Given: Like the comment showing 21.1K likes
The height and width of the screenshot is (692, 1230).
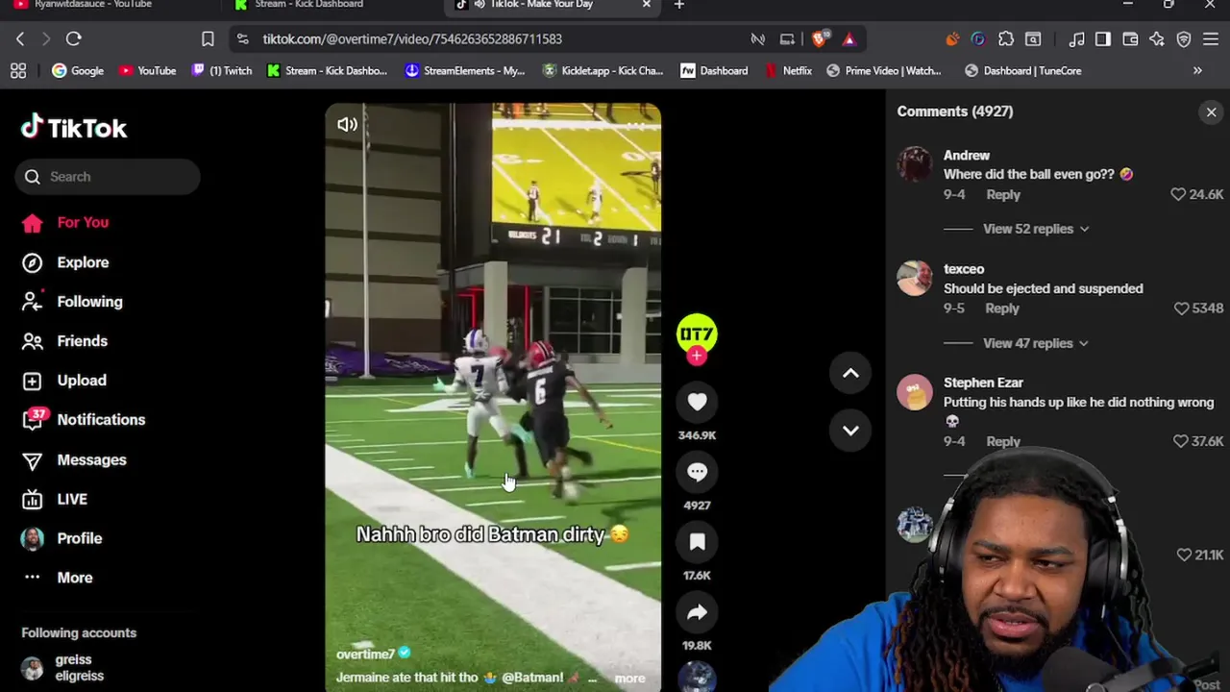Looking at the screenshot, I should coord(1184,555).
